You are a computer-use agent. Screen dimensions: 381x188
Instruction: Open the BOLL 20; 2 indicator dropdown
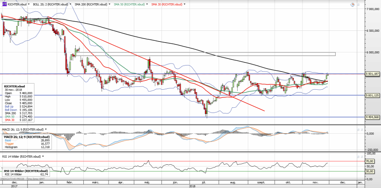click(x=70, y=4)
